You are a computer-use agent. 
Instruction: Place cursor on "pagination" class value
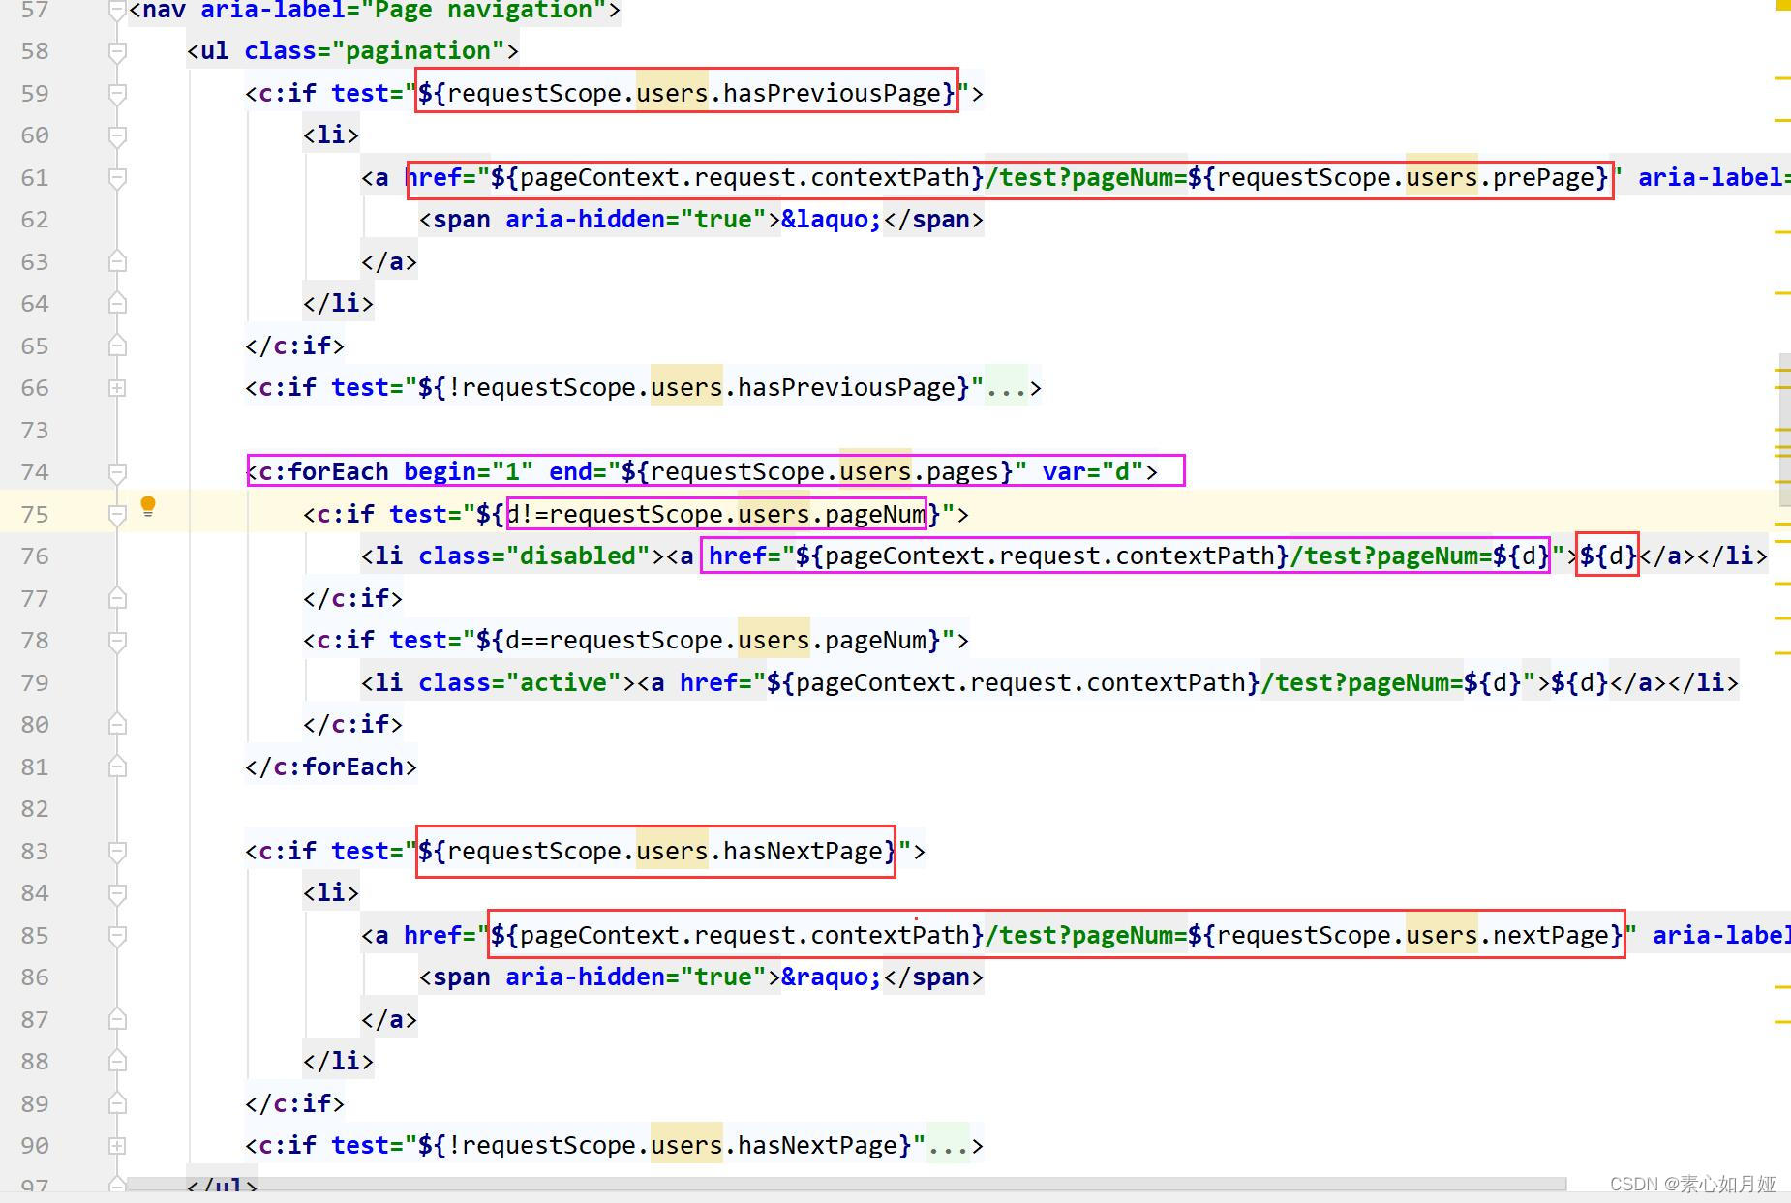[x=418, y=51]
